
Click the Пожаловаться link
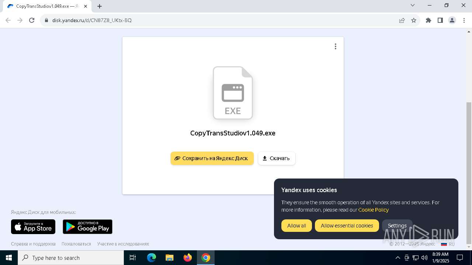tap(76, 244)
